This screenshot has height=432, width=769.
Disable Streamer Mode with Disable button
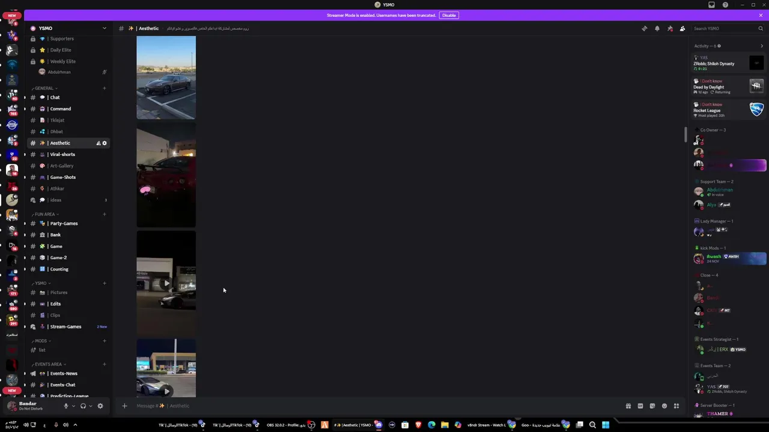(449, 15)
